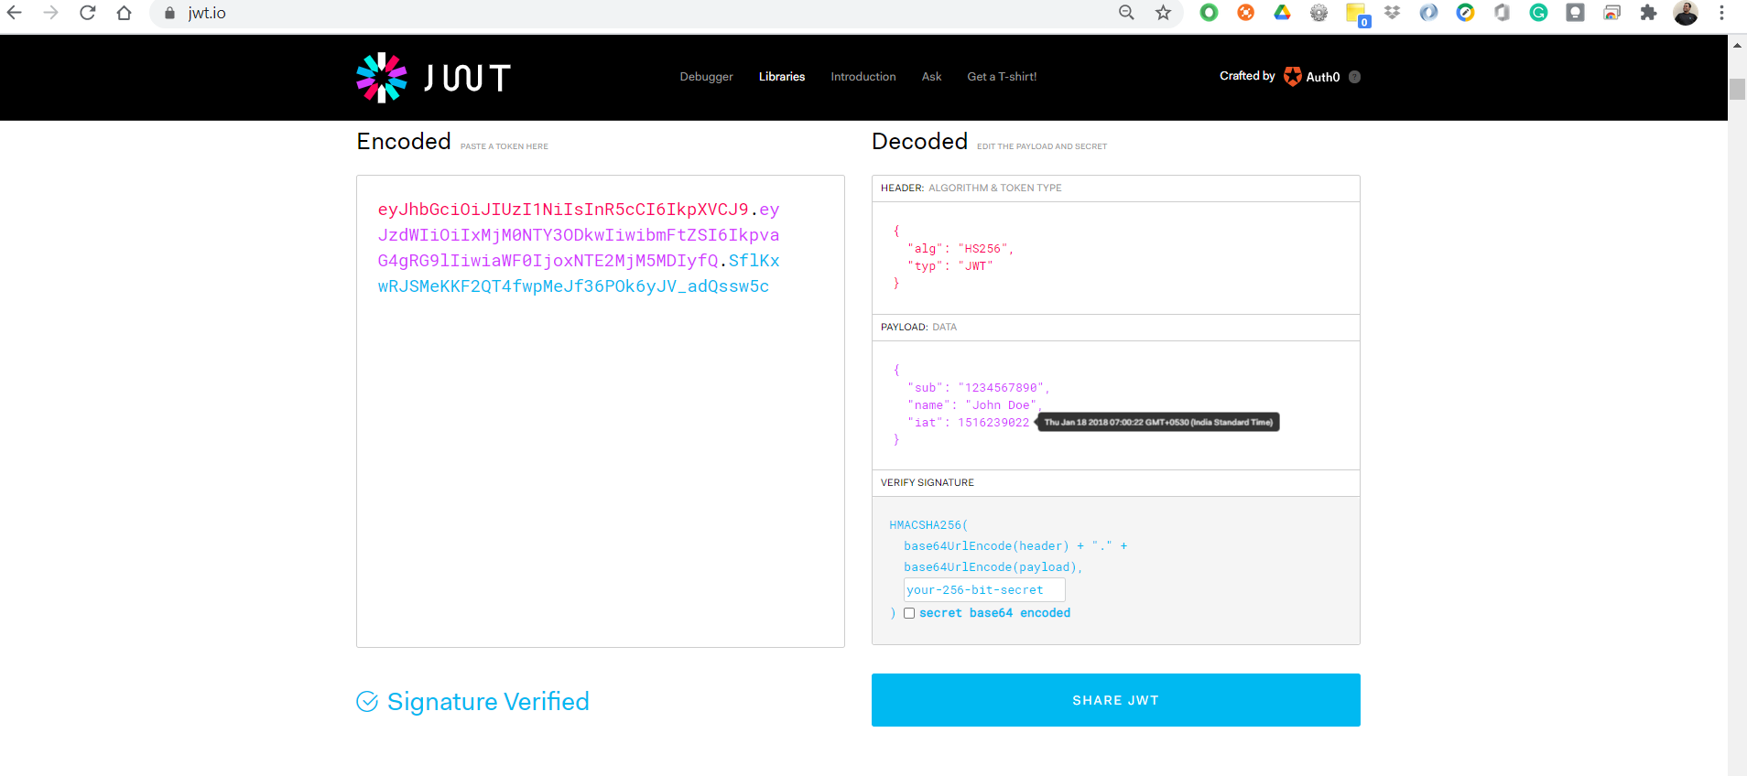Bookmark this page with the star icon
The height and width of the screenshot is (776, 1747).
pyautogui.click(x=1163, y=13)
